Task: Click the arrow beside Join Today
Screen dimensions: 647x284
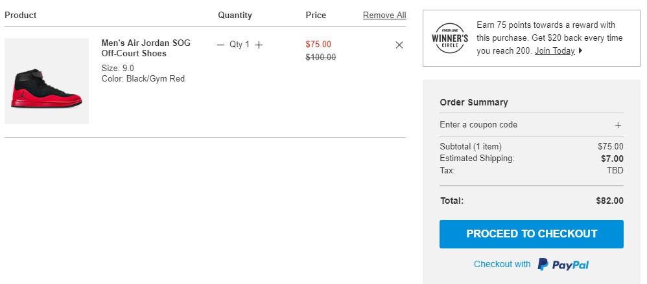Action: [x=580, y=51]
